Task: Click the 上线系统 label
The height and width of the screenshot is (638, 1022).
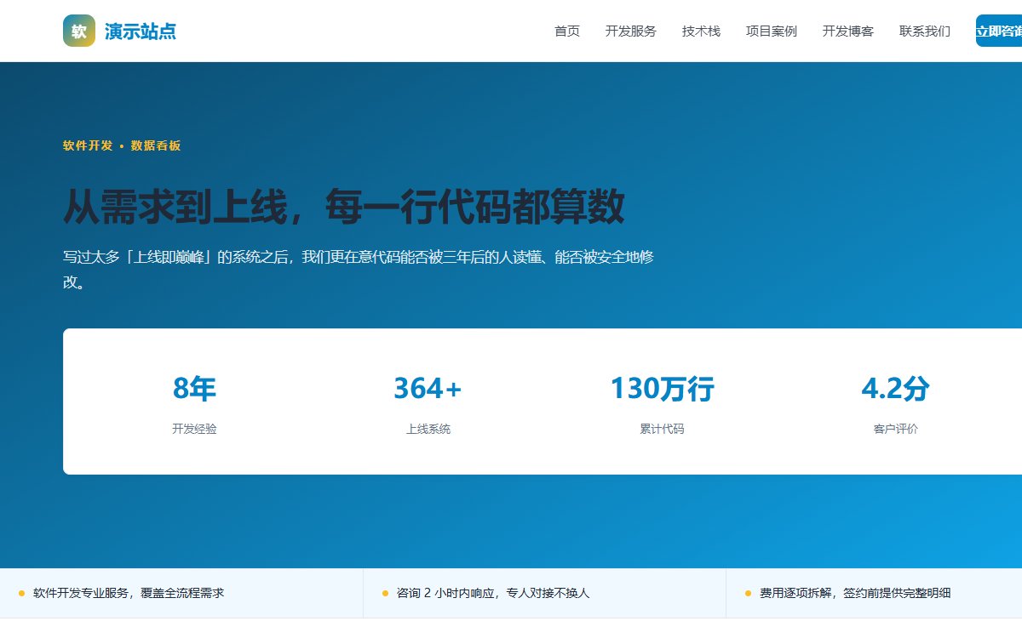Action: (428, 430)
